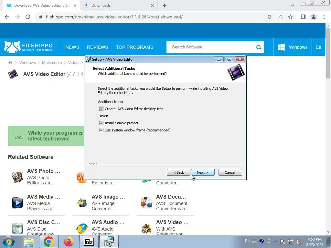Open AVS Document Converter entry
This screenshot has height=248, width=331.
(x=171, y=197)
